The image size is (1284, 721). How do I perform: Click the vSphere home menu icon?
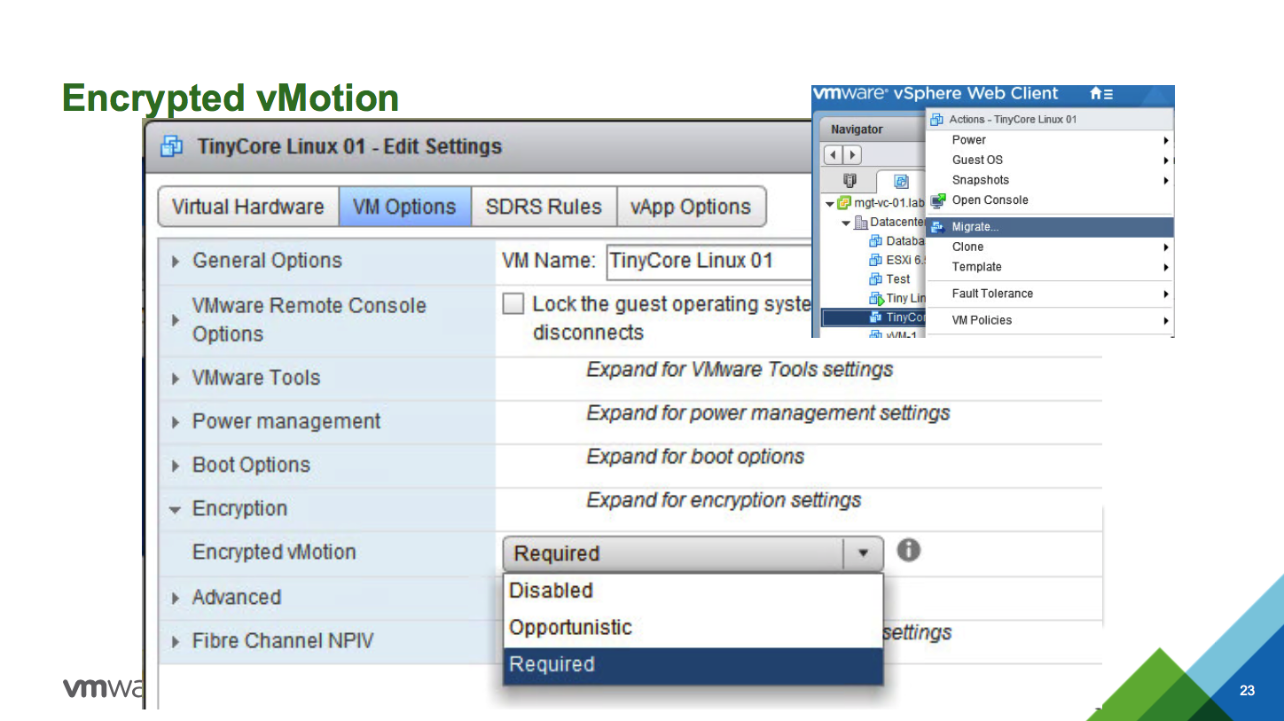pos(1100,94)
